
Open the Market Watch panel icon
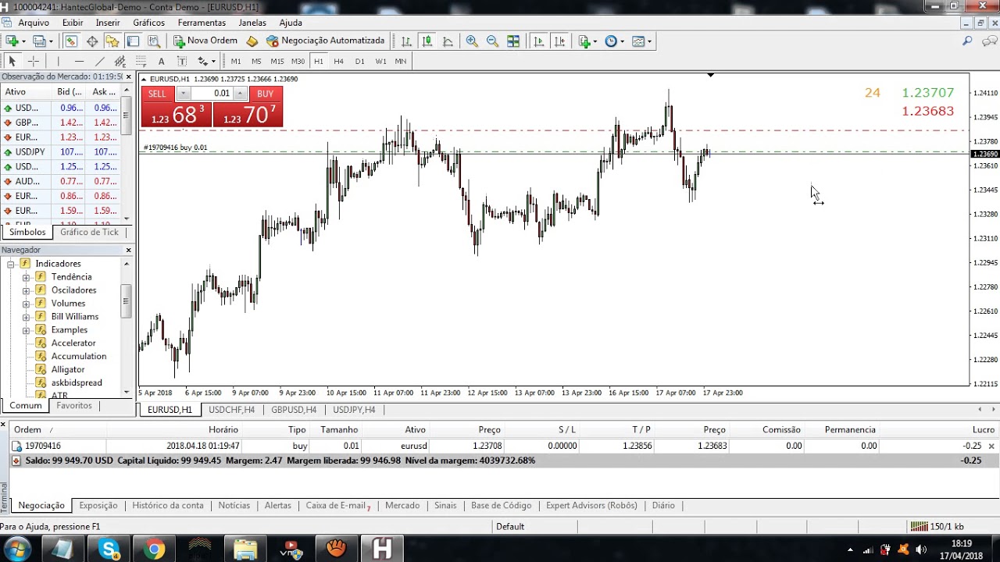click(x=71, y=41)
